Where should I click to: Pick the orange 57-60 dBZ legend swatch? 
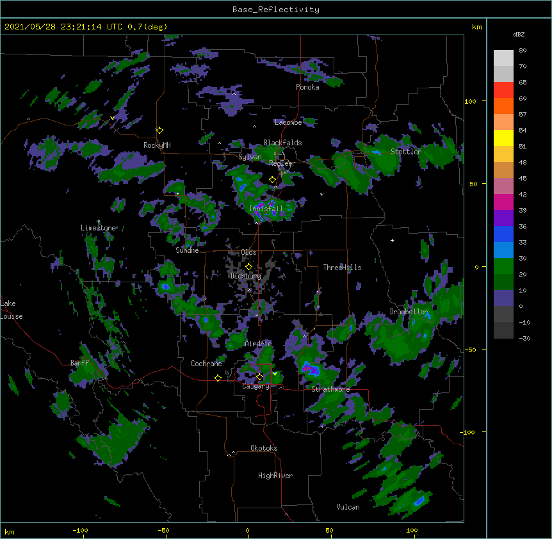(x=503, y=106)
